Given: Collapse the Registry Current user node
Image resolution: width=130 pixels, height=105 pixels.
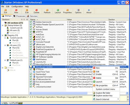Looking at the screenshot, I should [x=5, y=38].
